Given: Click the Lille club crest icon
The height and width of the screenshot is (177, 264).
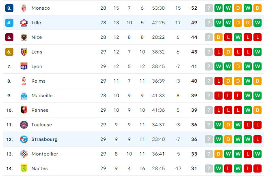Looking at the screenshot, I should (24, 23).
